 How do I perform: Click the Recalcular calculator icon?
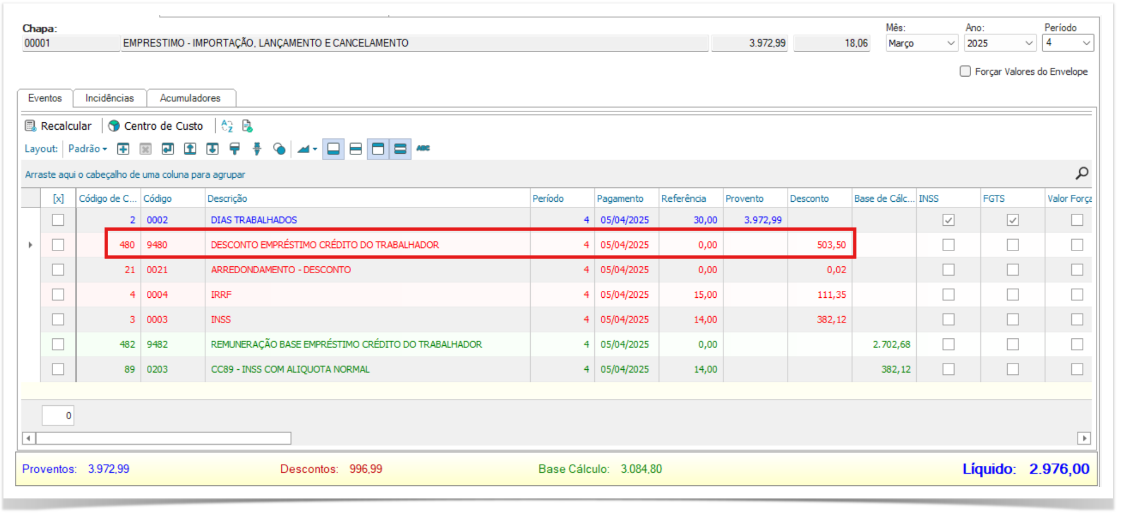[x=30, y=126]
